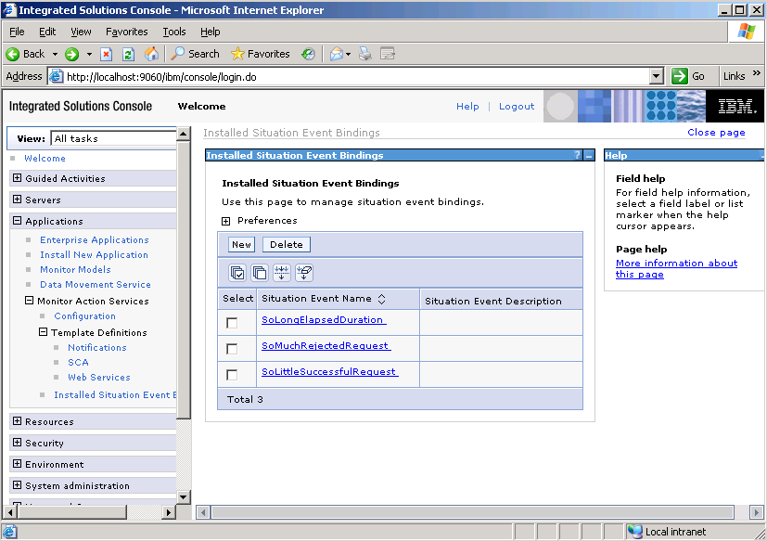Image resolution: width=767 pixels, height=541 pixels.
Task: Click the page icon in the address bar
Action: (57, 76)
